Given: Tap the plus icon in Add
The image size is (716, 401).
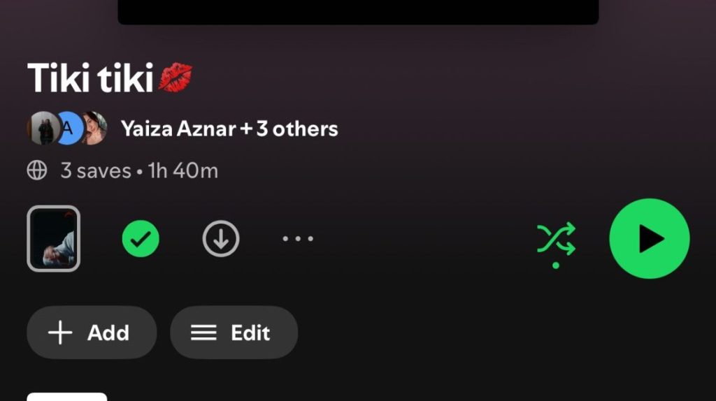Looking at the screenshot, I should 60,332.
